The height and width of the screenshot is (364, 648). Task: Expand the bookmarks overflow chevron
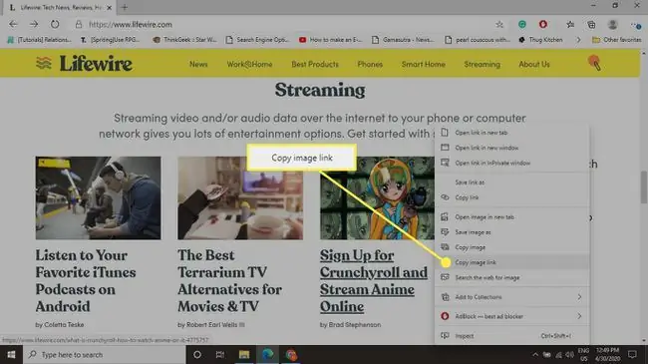pos(578,40)
